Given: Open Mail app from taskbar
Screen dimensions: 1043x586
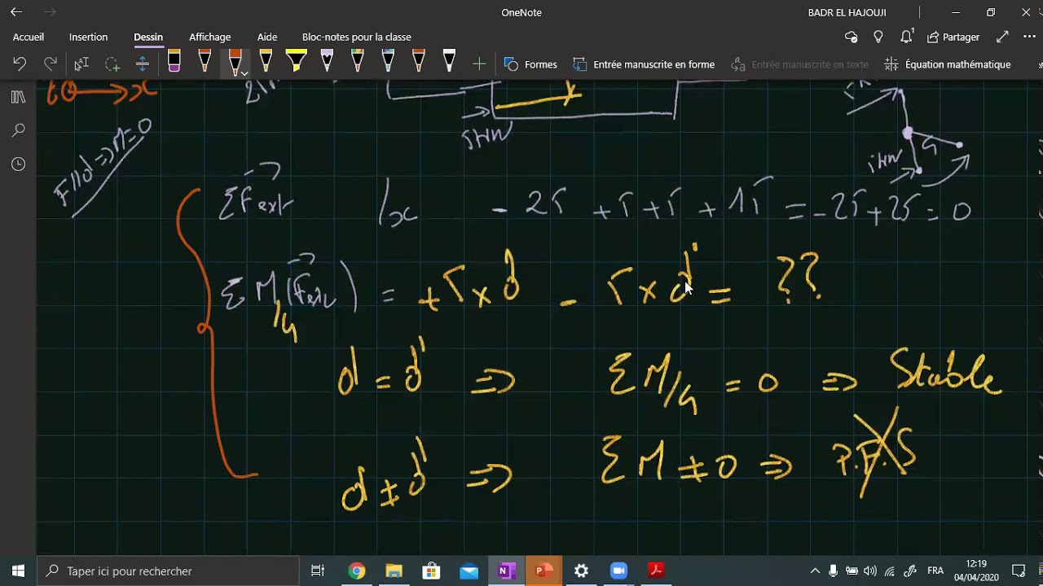Looking at the screenshot, I should (469, 571).
